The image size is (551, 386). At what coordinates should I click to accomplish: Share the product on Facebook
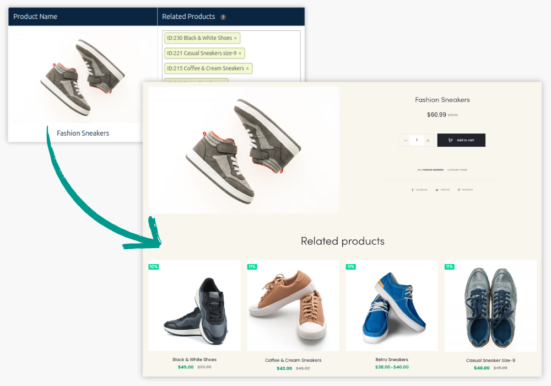420,190
